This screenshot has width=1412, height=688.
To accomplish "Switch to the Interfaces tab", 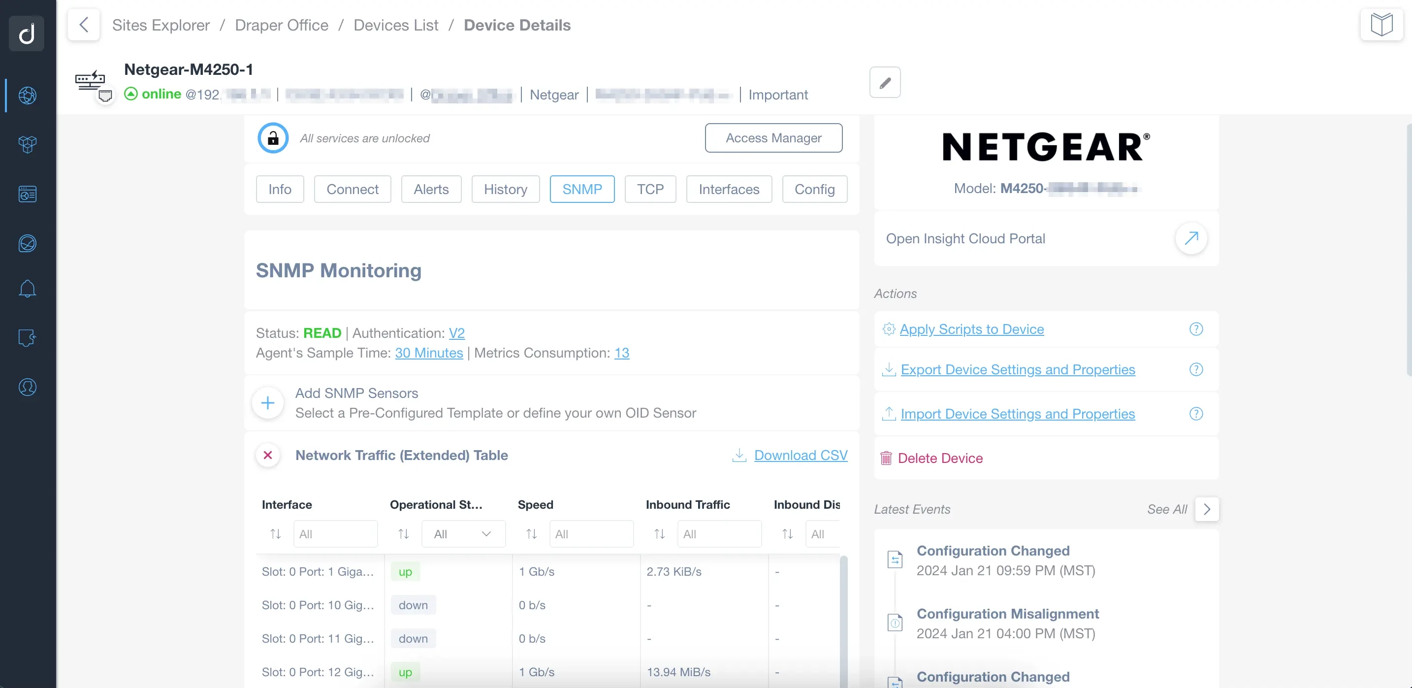I will tap(729, 189).
